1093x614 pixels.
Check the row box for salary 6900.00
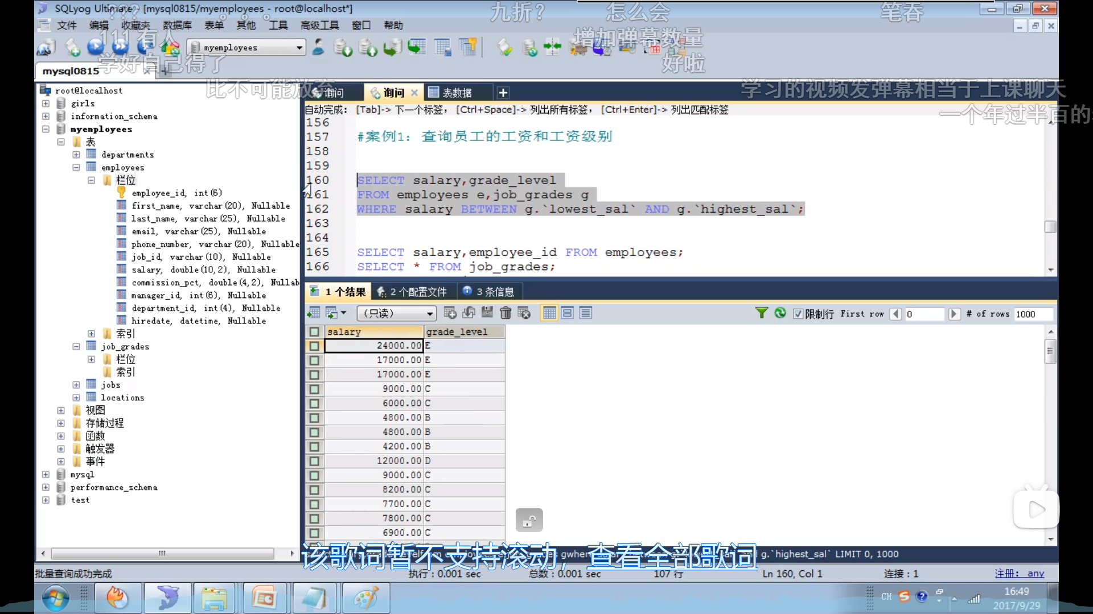[x=314, y=533]
